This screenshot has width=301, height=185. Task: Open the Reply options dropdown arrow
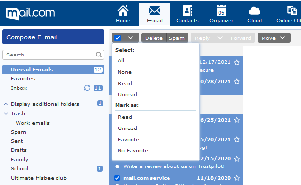click(x=220, y=38)
